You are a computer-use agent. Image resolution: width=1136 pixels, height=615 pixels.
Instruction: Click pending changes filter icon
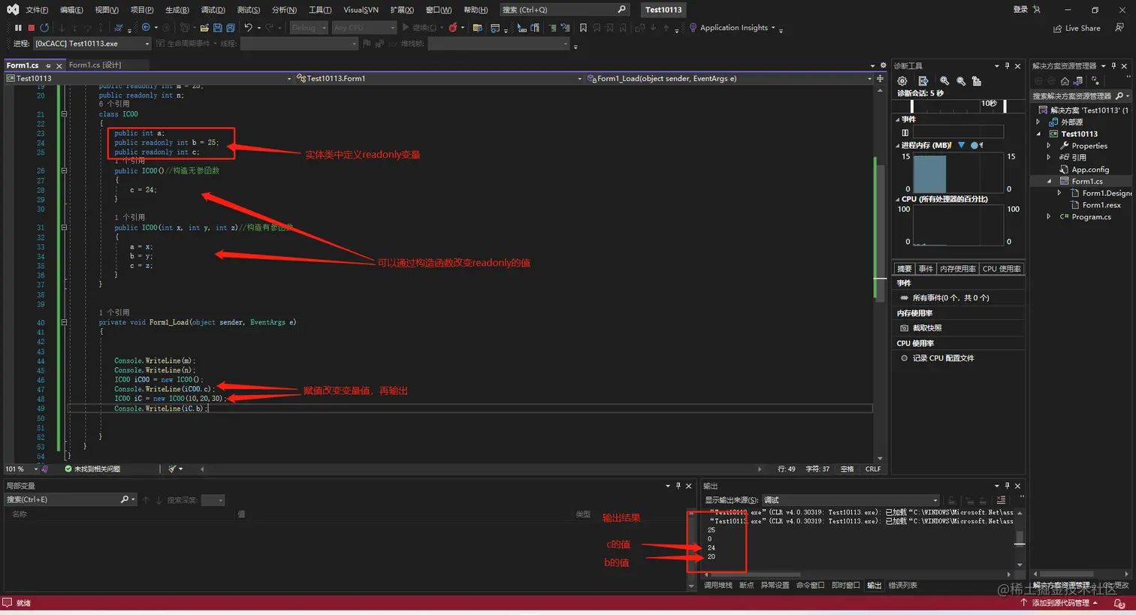1095,81
